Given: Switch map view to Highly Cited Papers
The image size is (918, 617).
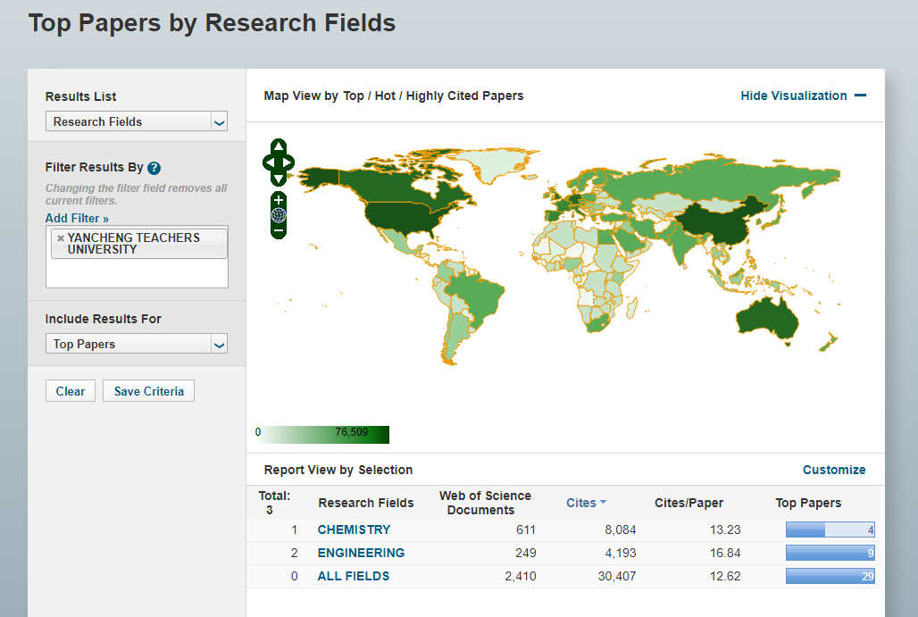Looking at the screenshot, I should (464, 96).
